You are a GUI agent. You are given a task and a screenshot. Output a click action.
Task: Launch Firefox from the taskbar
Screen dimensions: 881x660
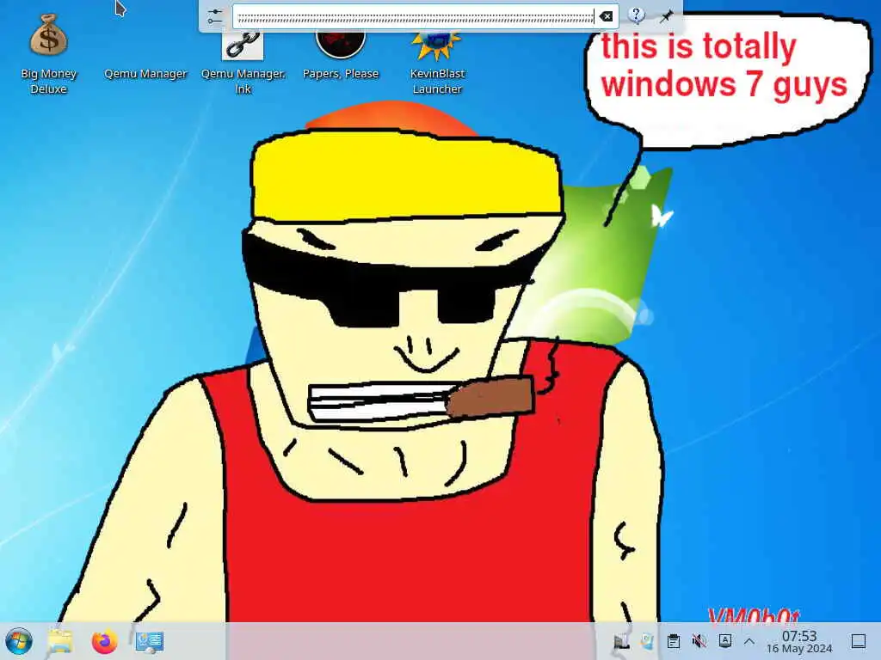point(104,641)
